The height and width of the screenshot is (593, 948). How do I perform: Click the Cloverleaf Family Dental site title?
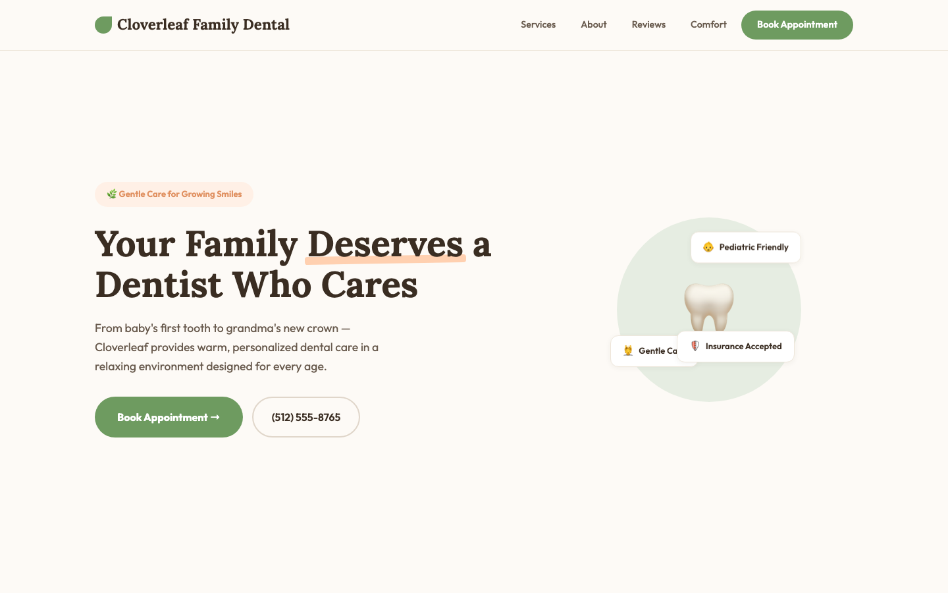(x=203, y=24)
